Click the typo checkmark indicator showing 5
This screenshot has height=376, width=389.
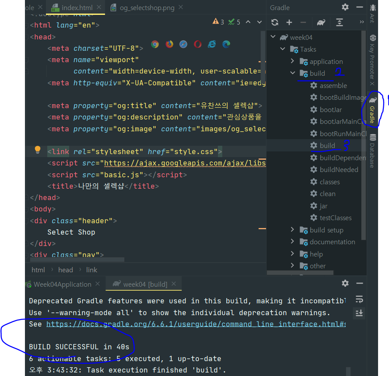234,22
